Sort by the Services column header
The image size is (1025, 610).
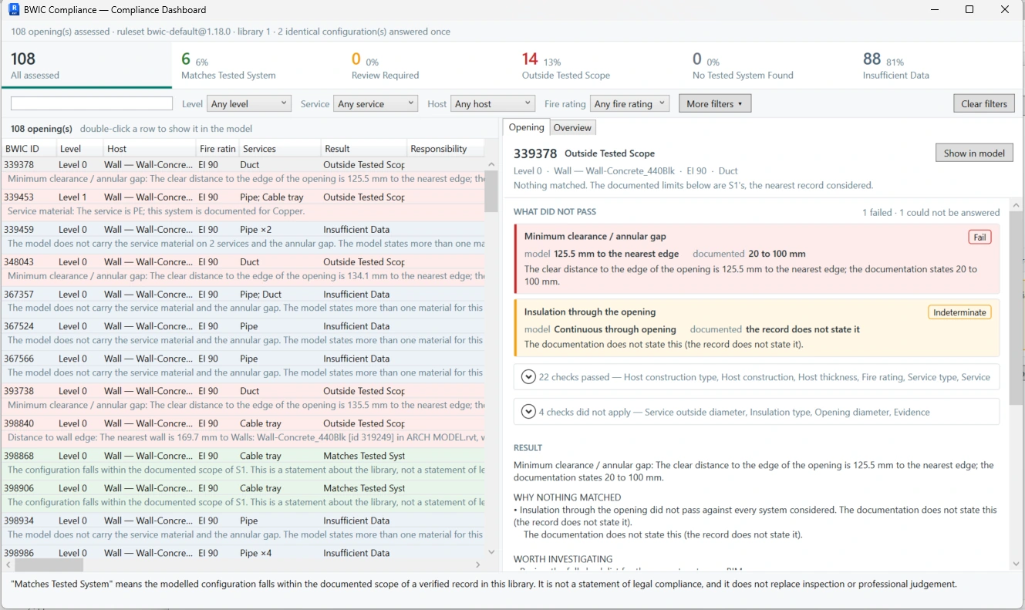279,149
